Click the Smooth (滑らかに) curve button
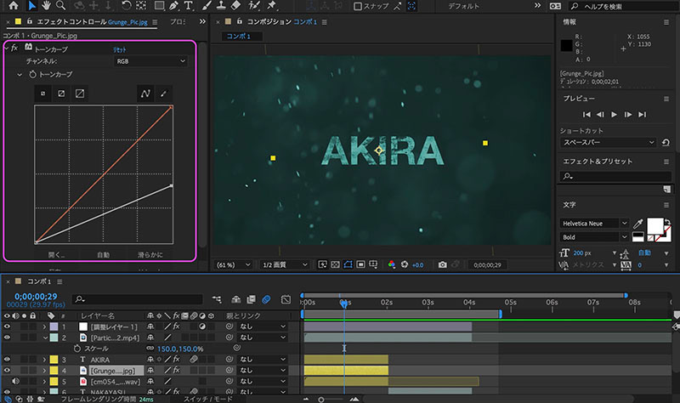The image size is (680, 403). (150, 255)
